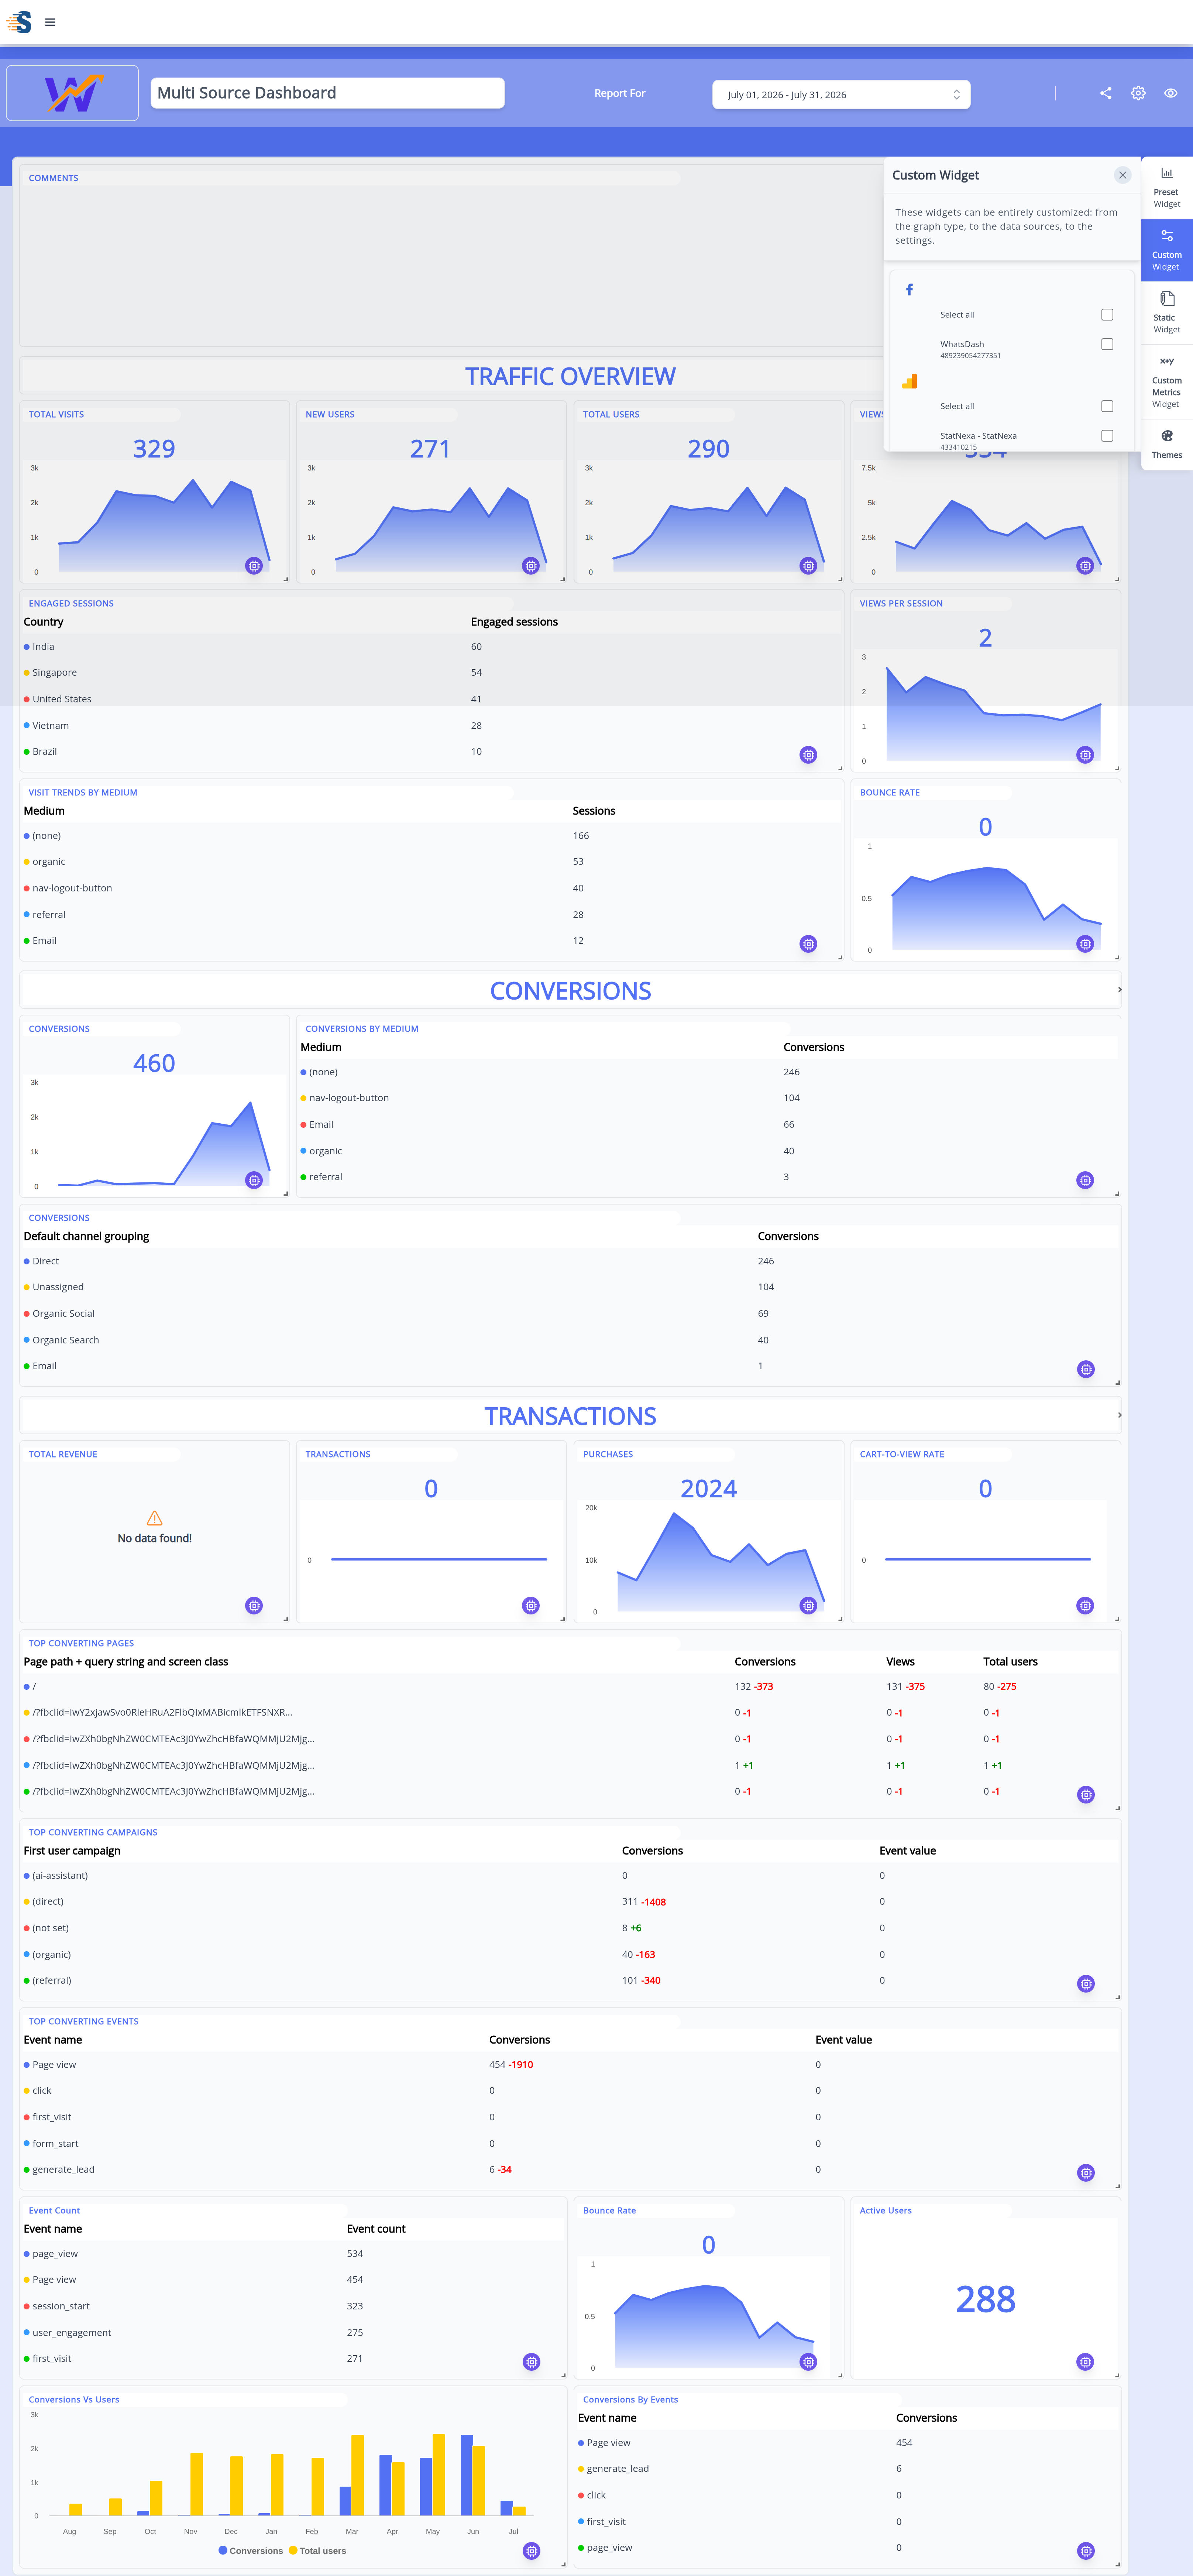The image size is (1193, 2576).
Task: Click the Total Visits value 329
Action: pos(154,449)
